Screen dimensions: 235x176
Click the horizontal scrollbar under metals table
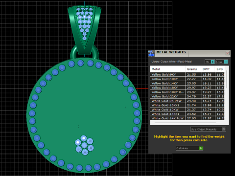[x=185, y=123]
